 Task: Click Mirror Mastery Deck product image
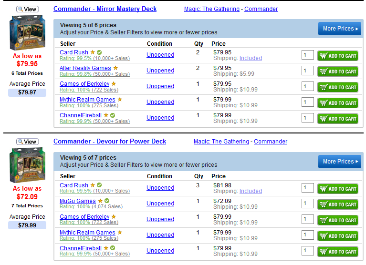click(x=27, y=32)
